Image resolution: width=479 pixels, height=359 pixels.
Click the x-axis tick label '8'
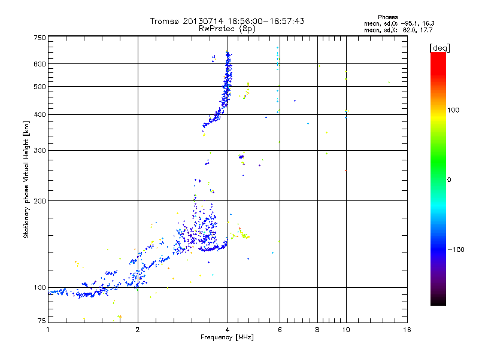coord(317,330)
